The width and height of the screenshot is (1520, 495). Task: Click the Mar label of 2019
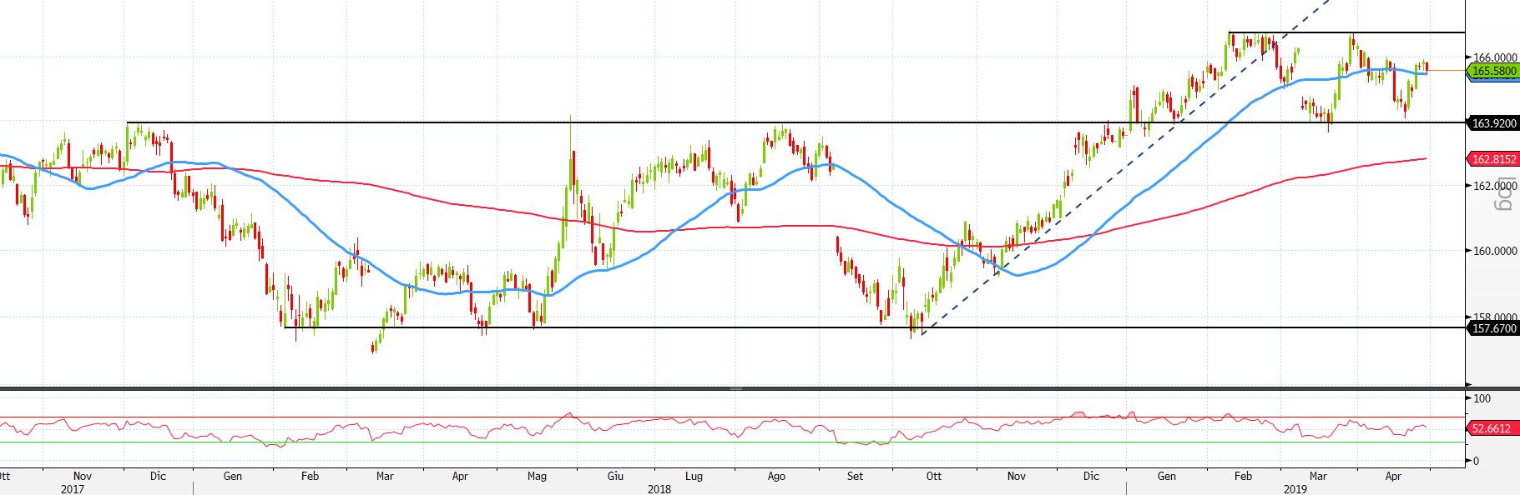pyautogui.click(x=1318, y=477)
